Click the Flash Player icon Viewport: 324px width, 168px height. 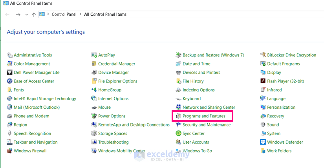pos(263,81)
